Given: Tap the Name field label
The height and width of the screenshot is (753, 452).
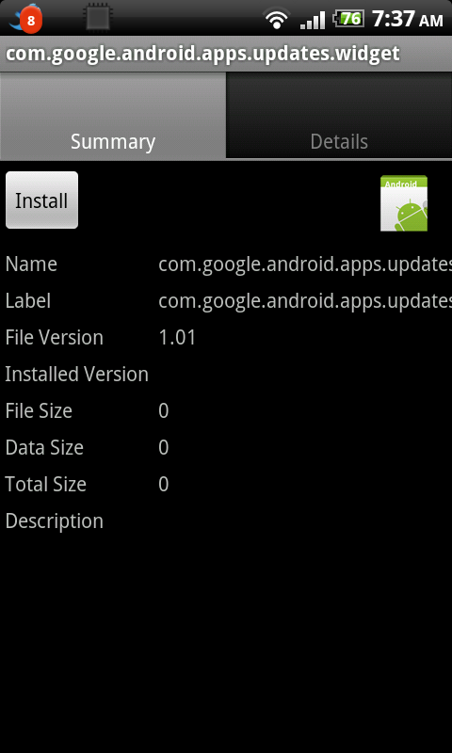Looking at the screenshot, I should point(31,264).
